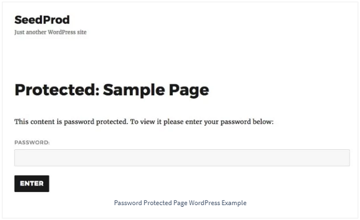Open the SeedProd site title link

(42, 20)
